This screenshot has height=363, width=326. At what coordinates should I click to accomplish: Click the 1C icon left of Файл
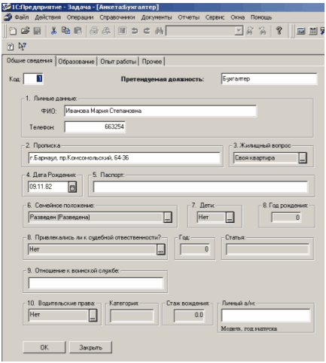8,17
